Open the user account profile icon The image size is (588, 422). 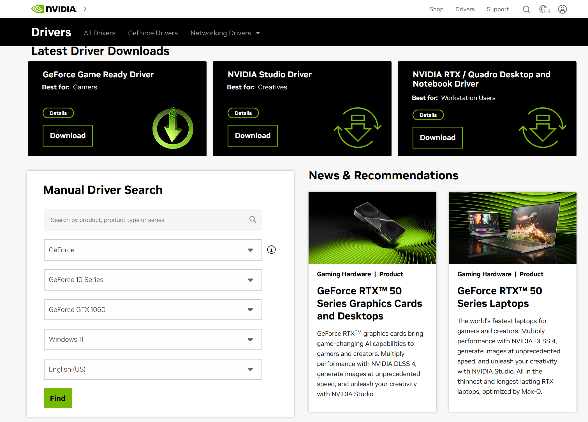562,9
